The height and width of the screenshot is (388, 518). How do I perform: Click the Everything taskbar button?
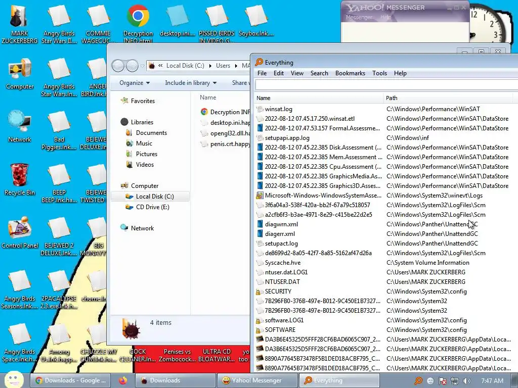(x=339, y=380)
